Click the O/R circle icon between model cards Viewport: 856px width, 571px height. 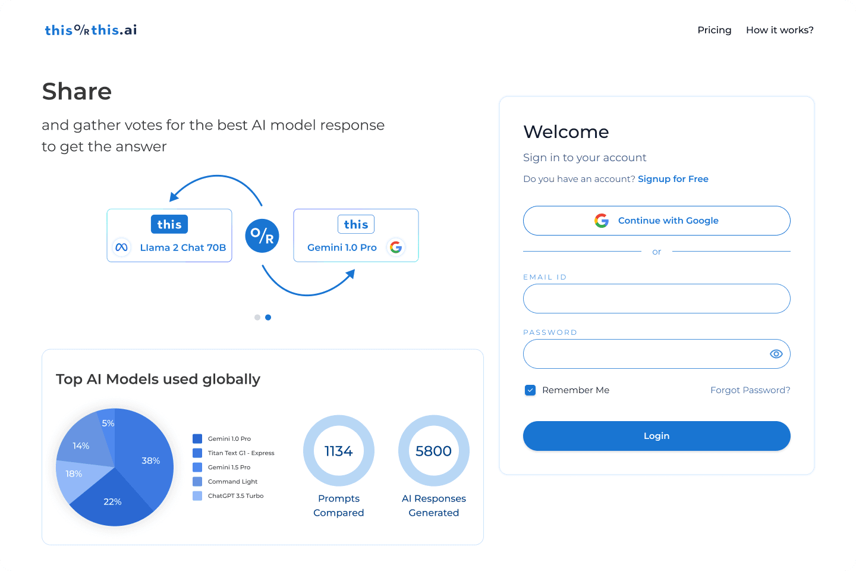pos(262,236)
